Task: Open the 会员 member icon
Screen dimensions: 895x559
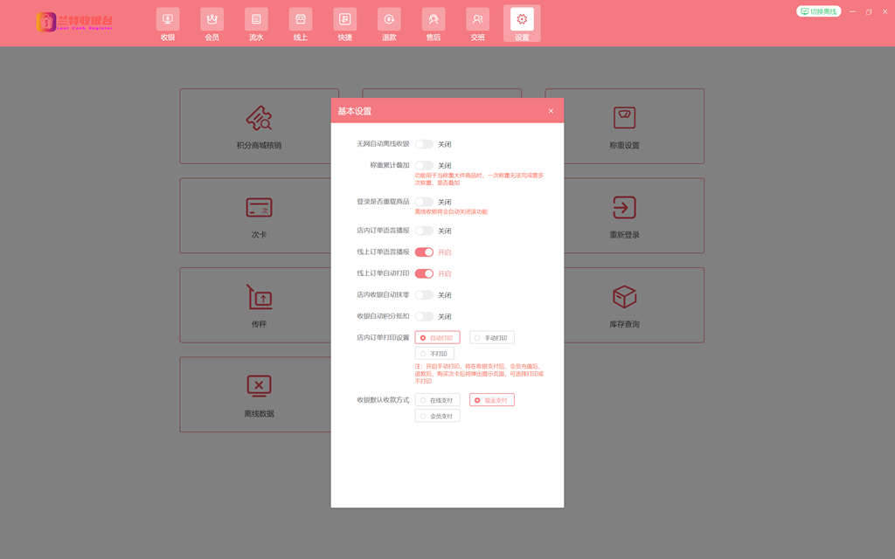Action: [x=212, y=24]
